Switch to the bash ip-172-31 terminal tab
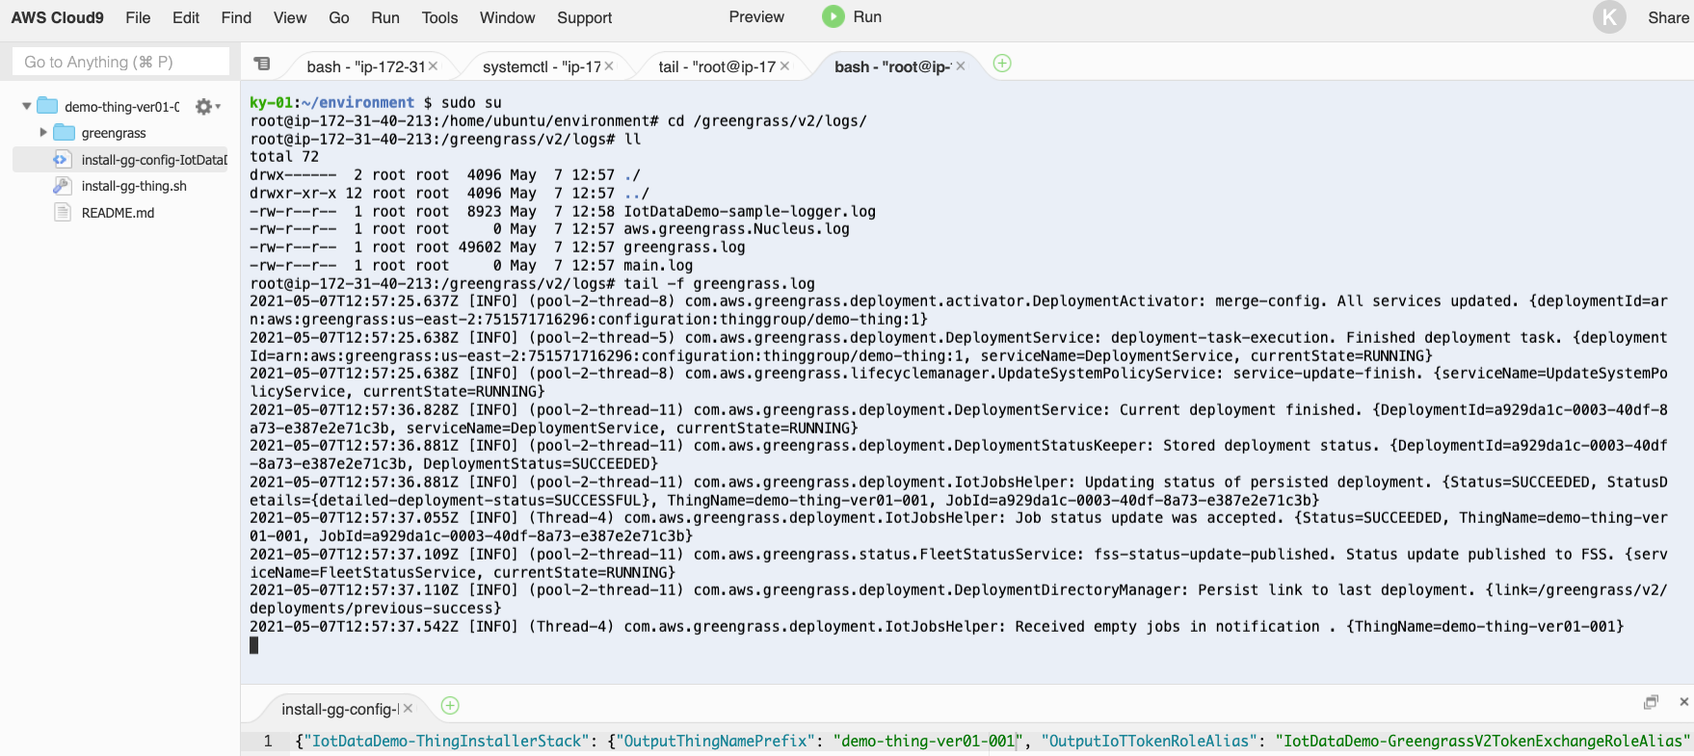The width and height of the screenshot is (1694, 756). coord(365,66)
